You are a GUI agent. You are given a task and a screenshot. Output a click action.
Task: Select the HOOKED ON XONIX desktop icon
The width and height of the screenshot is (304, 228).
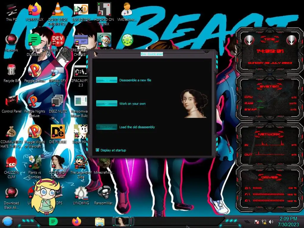click(x=104, y=14)
